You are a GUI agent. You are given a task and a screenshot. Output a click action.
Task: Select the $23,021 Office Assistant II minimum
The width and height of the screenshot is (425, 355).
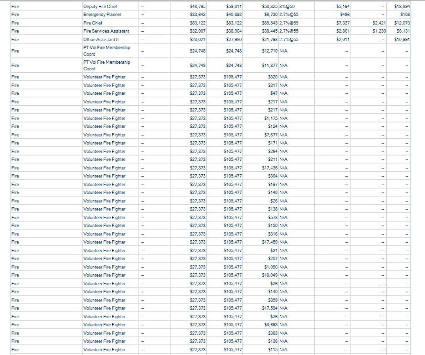[x=198, y=39]
